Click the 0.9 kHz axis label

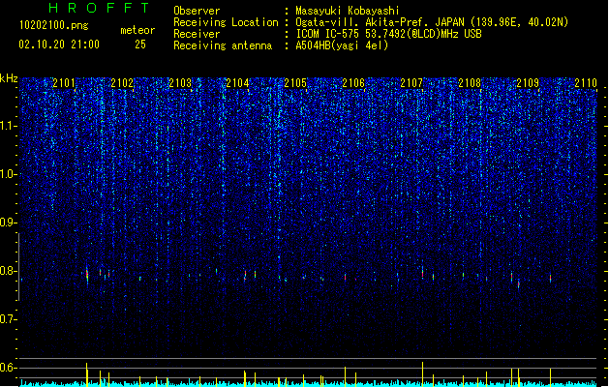(9, 223)
